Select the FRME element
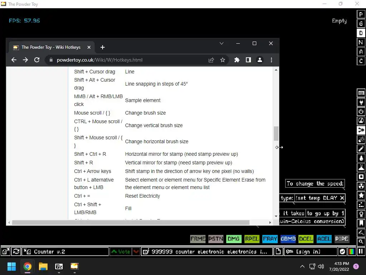The image size is (366, 275). point(198,239)
